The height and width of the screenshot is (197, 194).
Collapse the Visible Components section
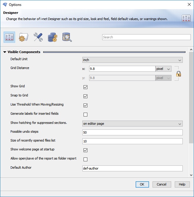coord(5,52)
